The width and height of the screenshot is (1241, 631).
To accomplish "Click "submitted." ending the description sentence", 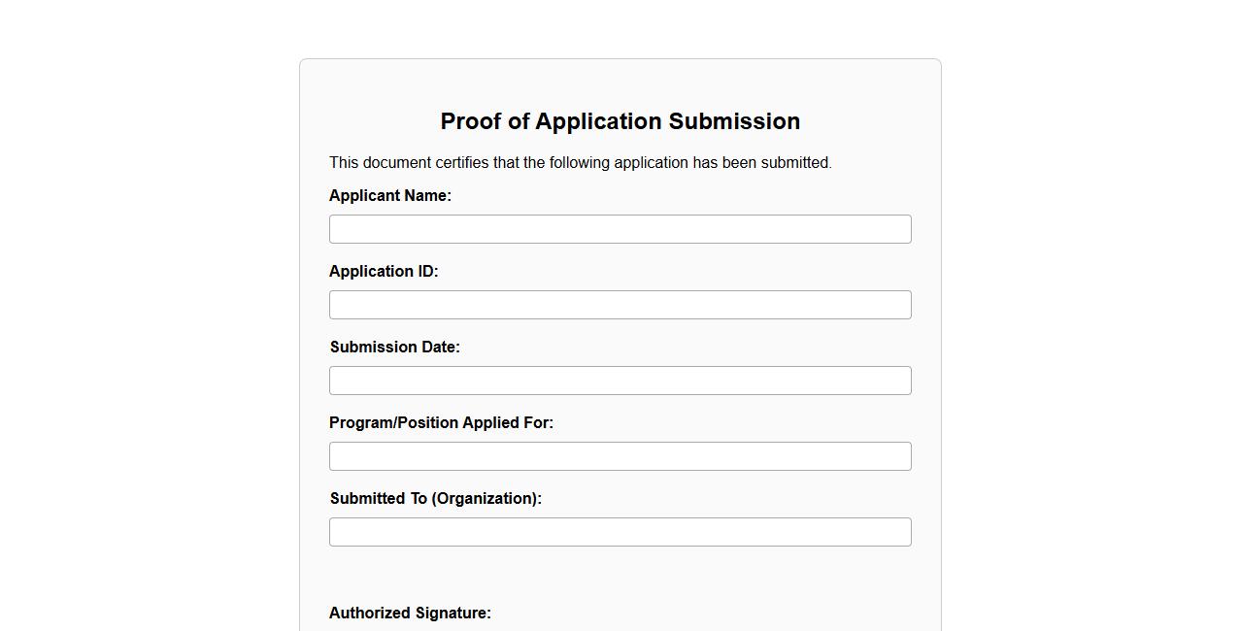I will tap(796, 163).
